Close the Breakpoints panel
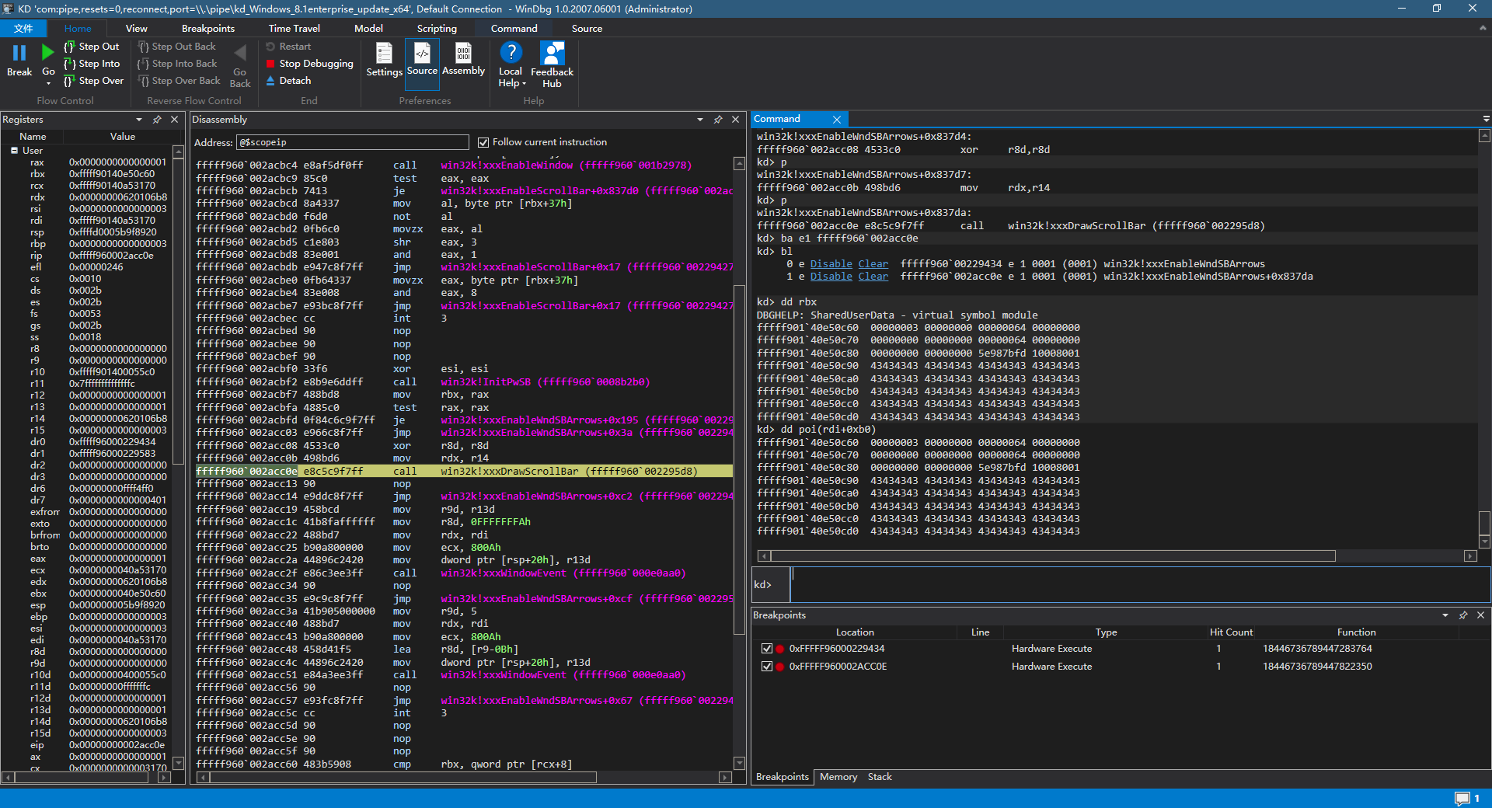 pos(1481,615)
